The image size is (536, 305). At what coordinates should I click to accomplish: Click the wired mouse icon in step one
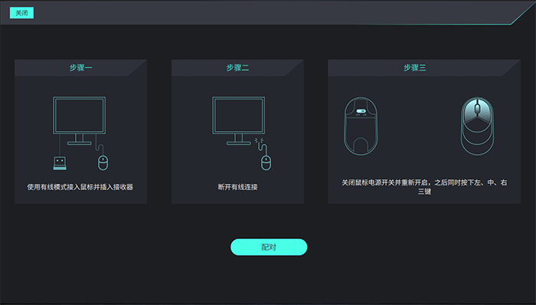103,162
